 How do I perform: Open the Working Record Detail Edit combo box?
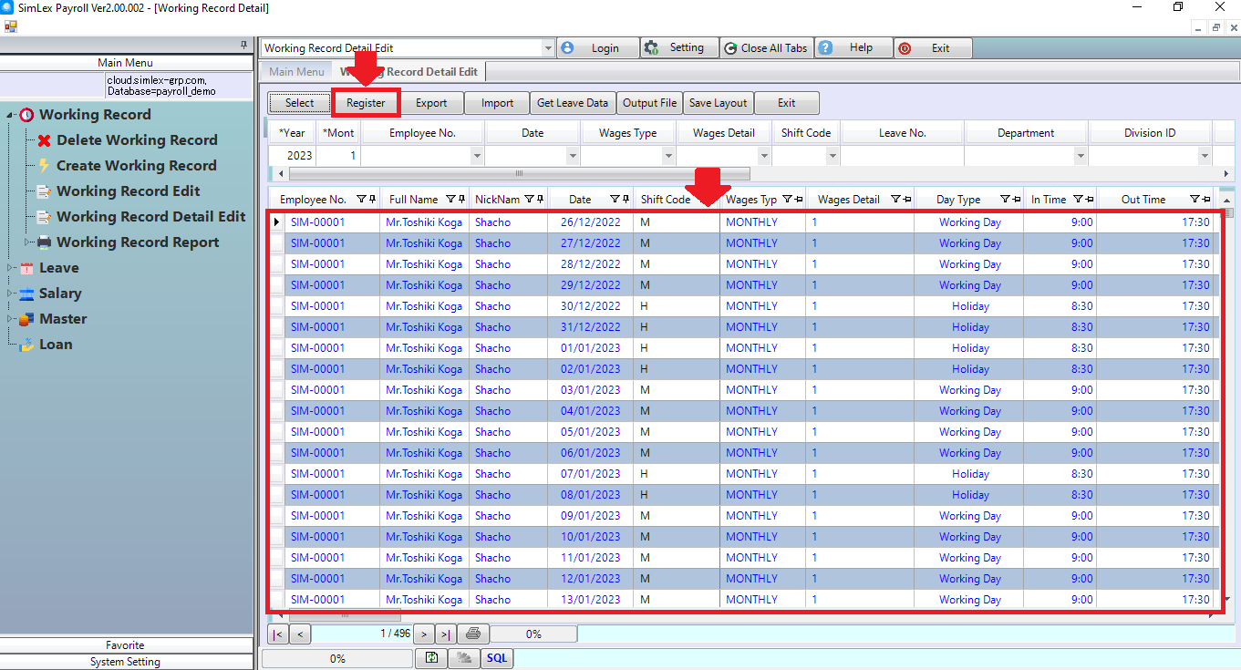tap(548, 48)
